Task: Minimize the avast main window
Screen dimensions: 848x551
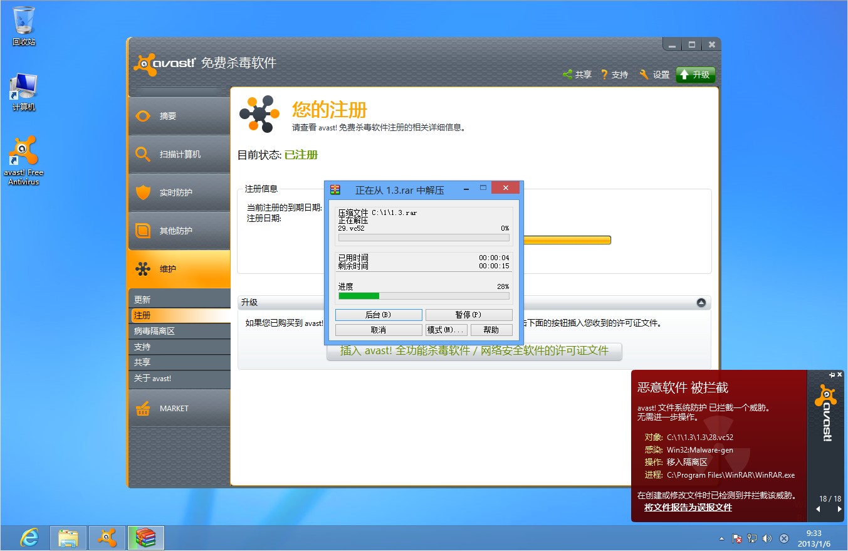Action: tap(672, 45)
